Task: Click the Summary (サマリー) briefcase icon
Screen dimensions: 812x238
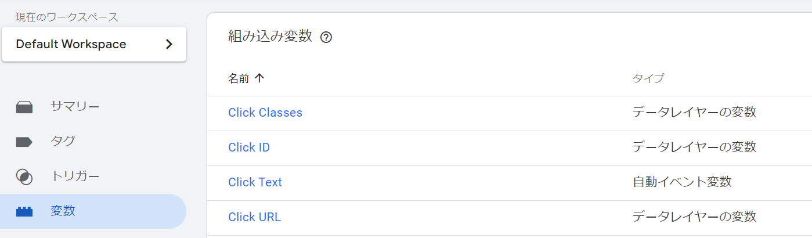Action: (x=24, y=107)
